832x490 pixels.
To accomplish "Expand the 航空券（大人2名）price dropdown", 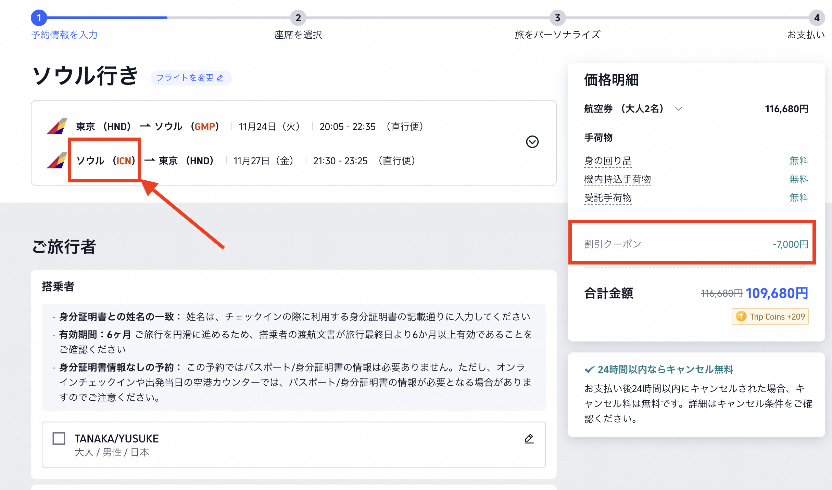I will point(678,109).
